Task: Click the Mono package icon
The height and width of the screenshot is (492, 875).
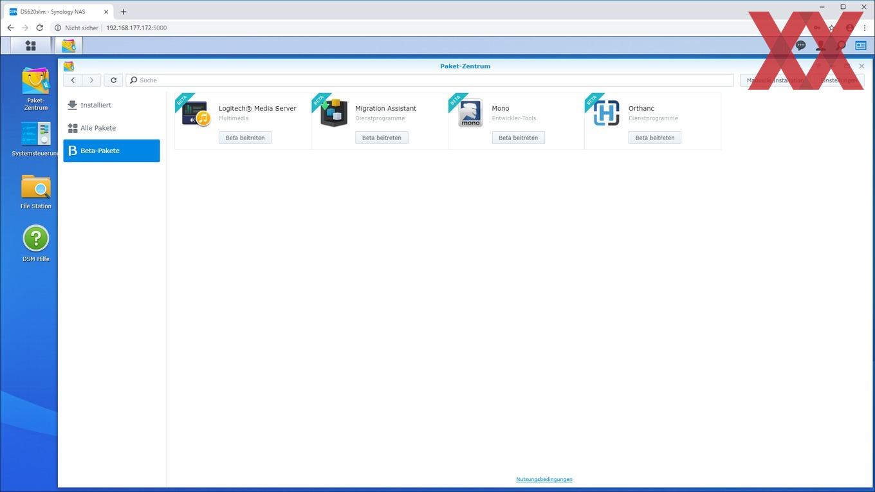Action: [470, 114]
